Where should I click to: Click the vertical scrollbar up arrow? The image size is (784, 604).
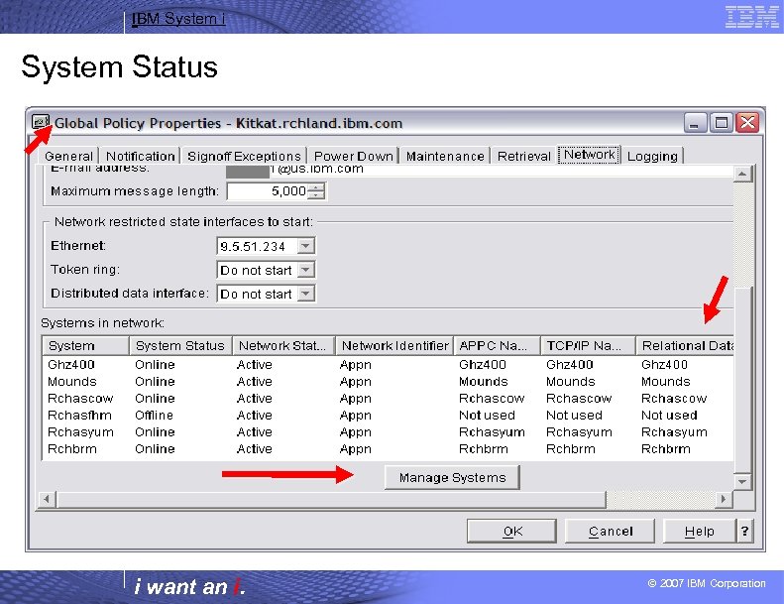click(x=742, y=175)
